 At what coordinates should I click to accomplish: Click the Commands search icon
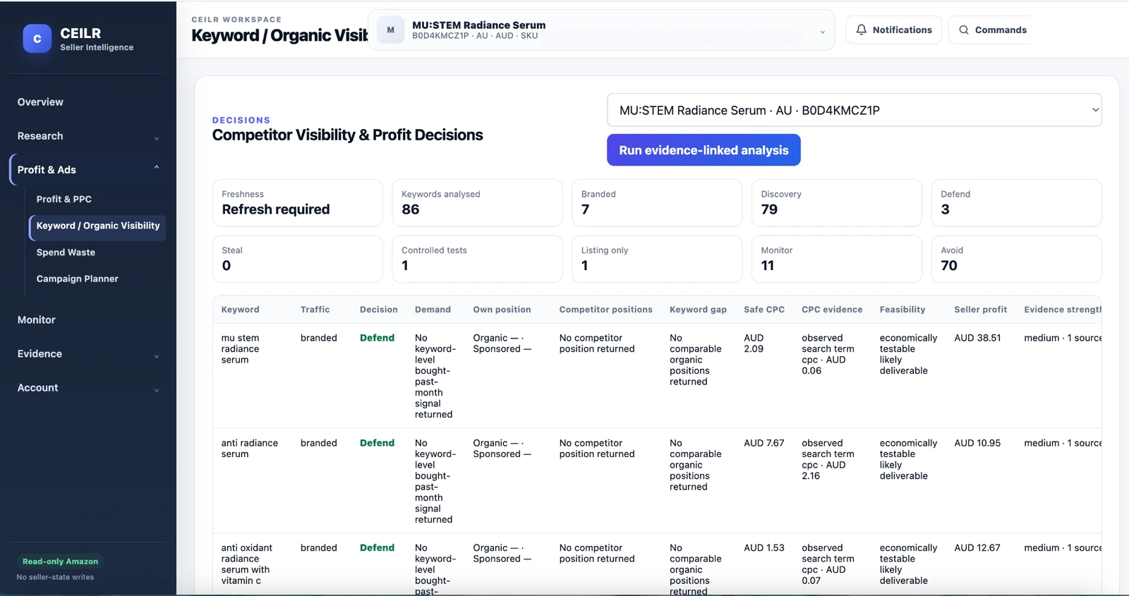click(964, 30)
